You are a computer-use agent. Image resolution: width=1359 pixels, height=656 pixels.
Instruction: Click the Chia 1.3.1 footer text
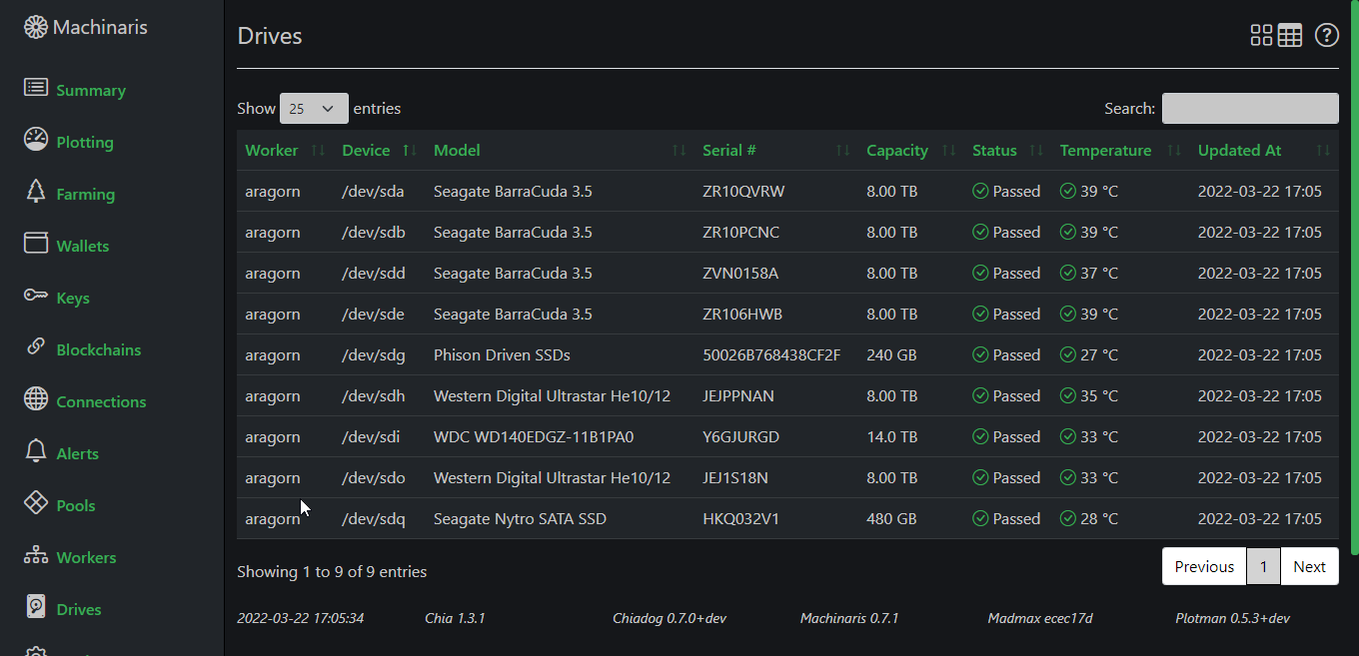point(455,618)
